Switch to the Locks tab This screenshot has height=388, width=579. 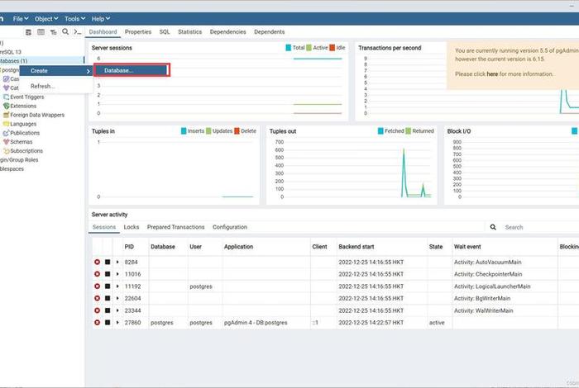coord(132,227)
